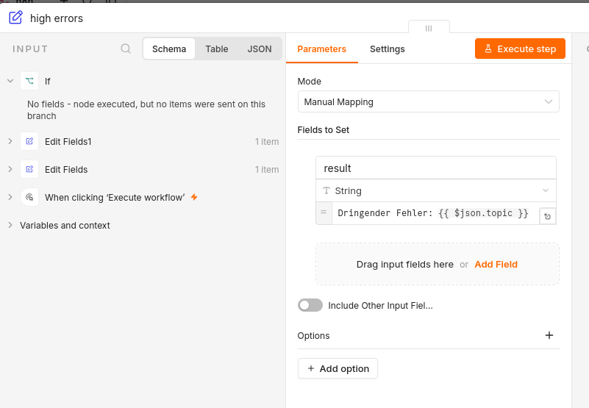Click the INPUT panel heading
Screen dimensions: 589x408
click(30, 49)
